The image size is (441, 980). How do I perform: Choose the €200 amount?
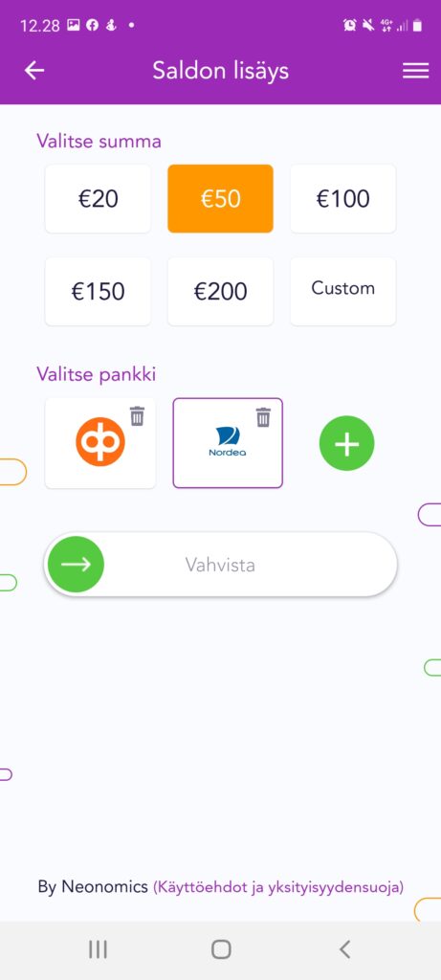click(x=220, y=291)
